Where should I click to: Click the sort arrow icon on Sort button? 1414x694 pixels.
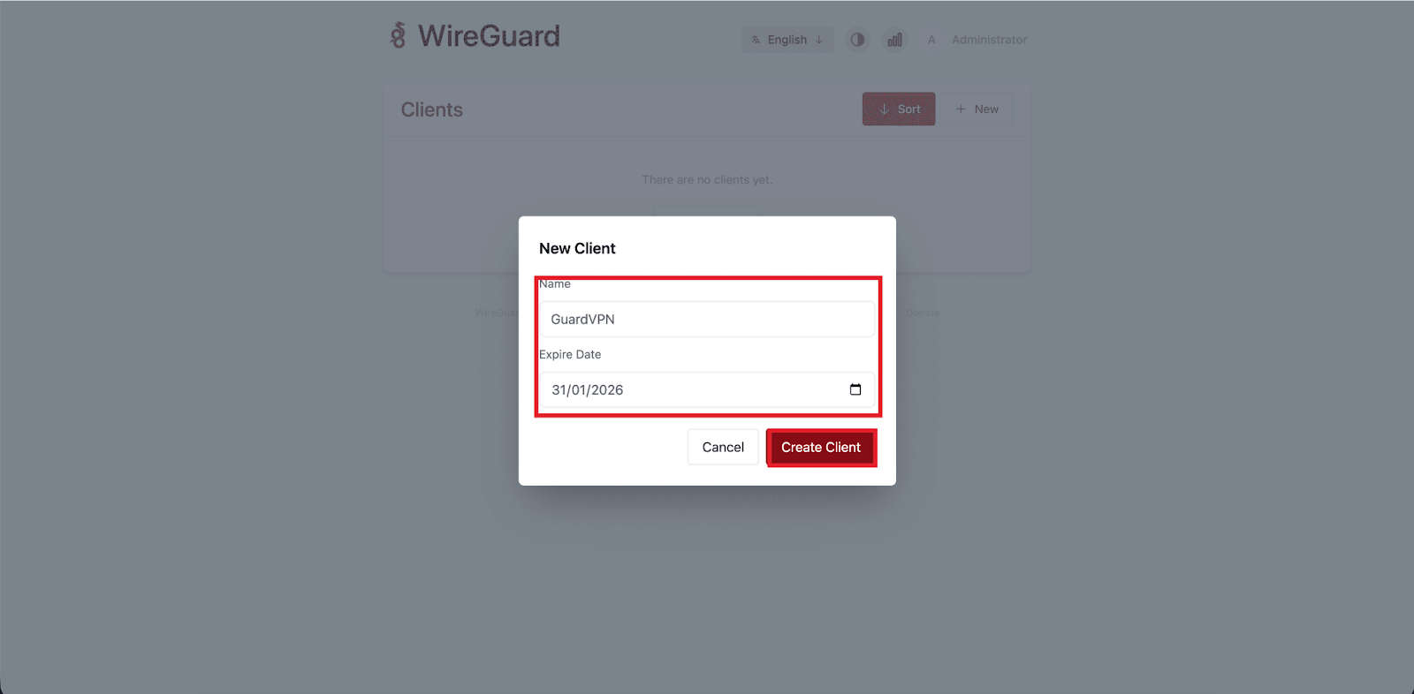pyautogui.click(x=885, y=109)
